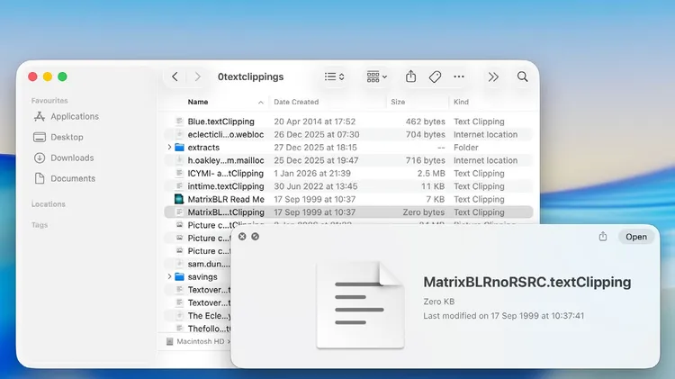The height and width of the screenshot is (379, 675).
Task: Click the Finder back navigation arrow
Action: point(175,77)
